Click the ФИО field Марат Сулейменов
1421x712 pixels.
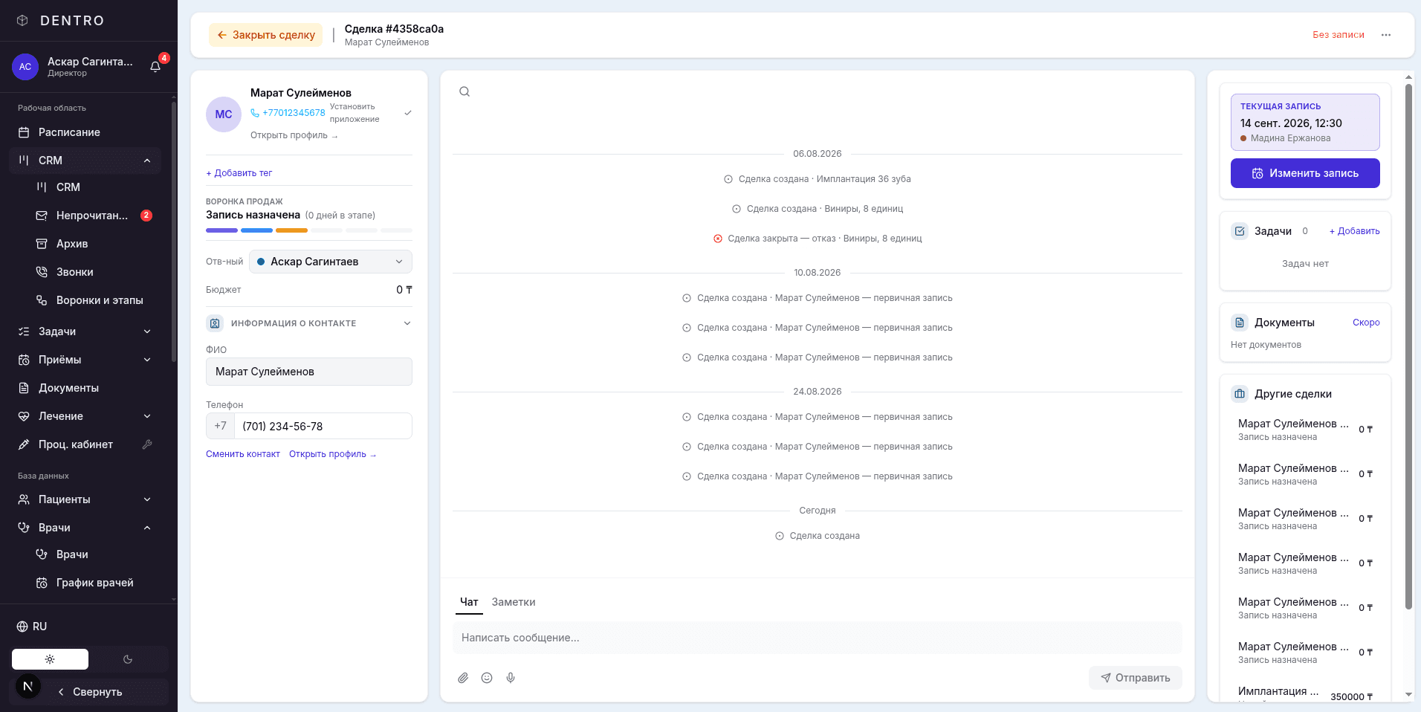click(x=309, y=372)
